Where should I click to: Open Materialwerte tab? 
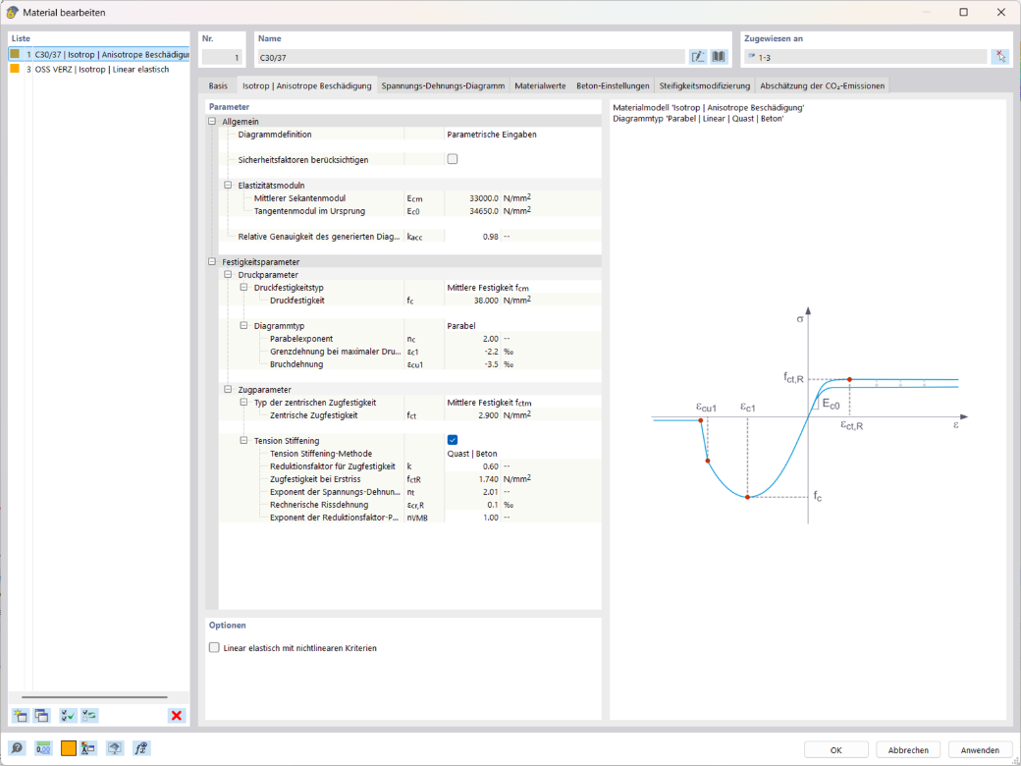[540, 85]
